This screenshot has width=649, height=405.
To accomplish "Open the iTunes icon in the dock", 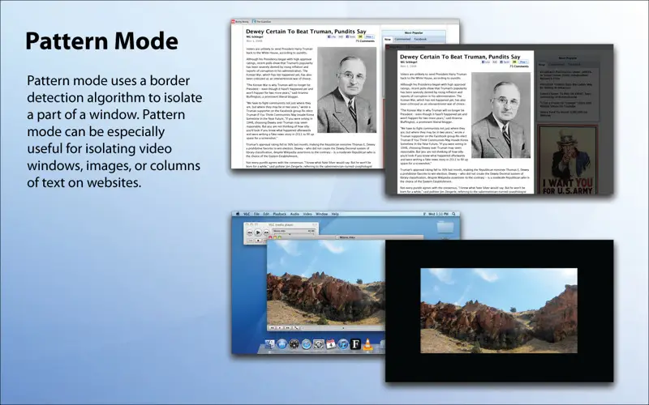I will (343, 345).
